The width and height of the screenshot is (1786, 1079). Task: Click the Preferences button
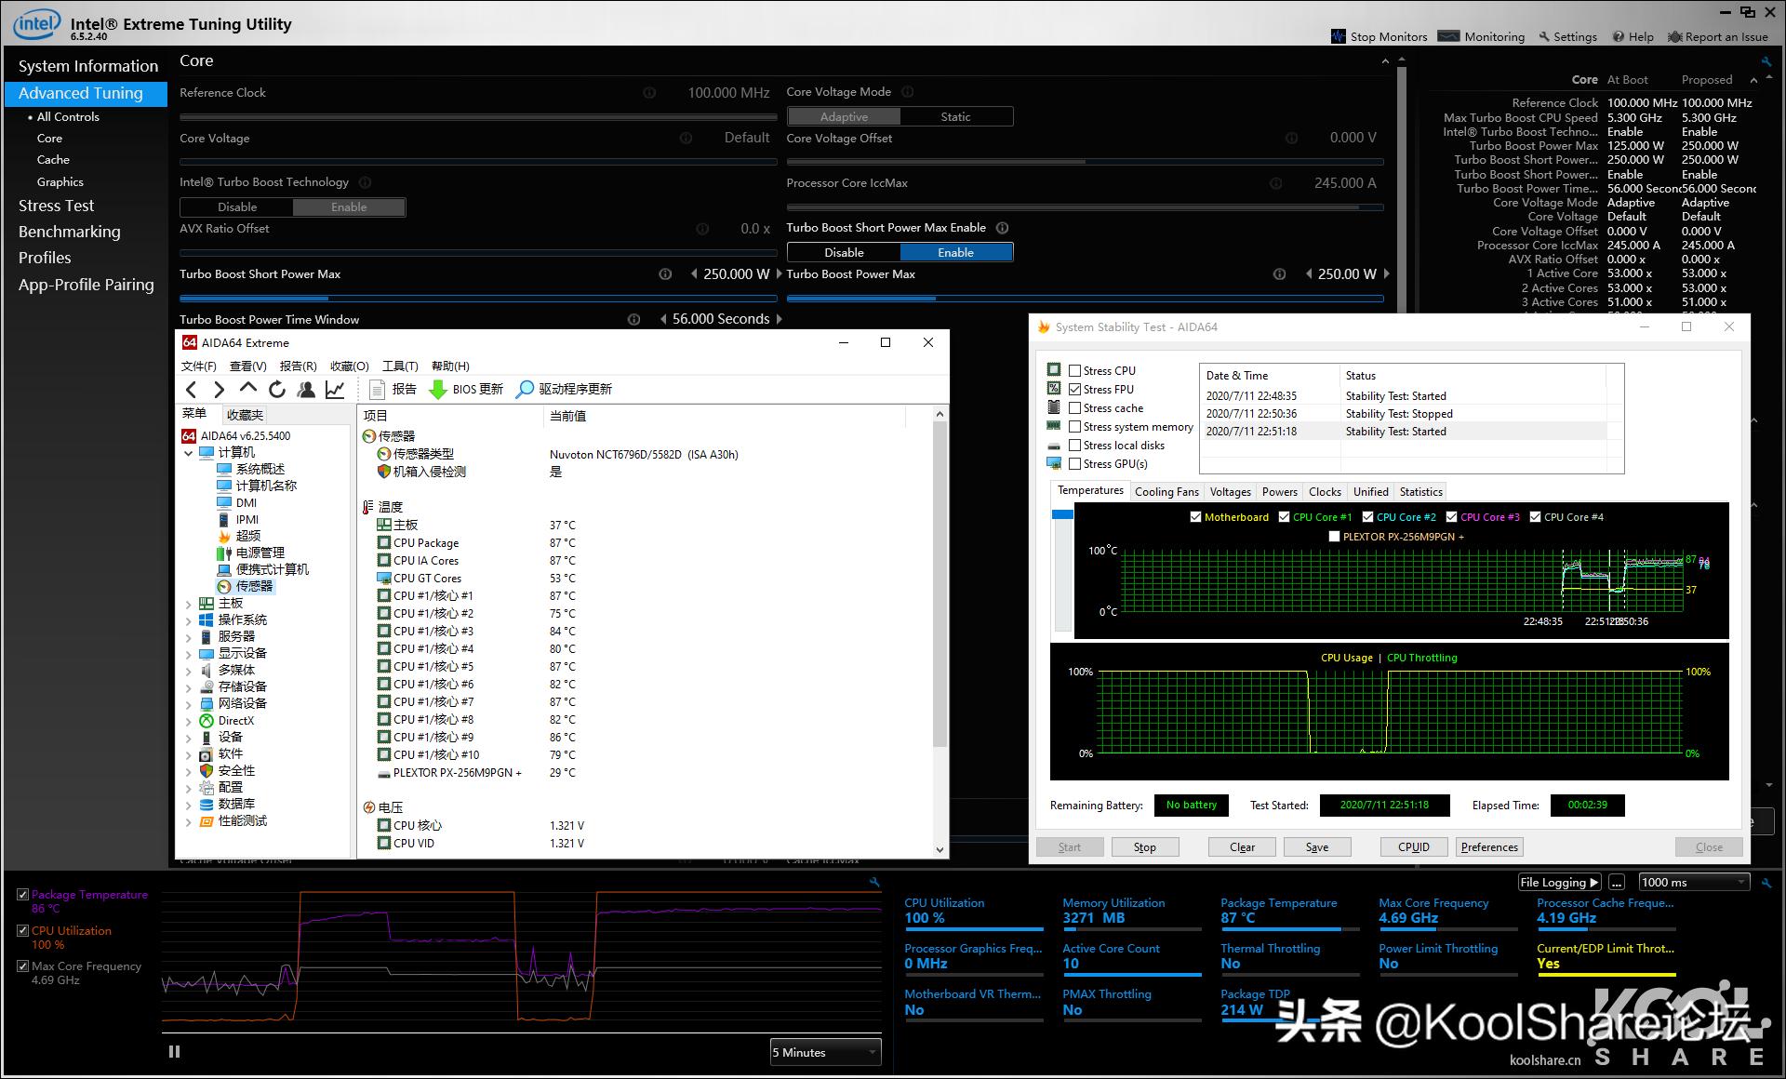(x=1488, y=847)
